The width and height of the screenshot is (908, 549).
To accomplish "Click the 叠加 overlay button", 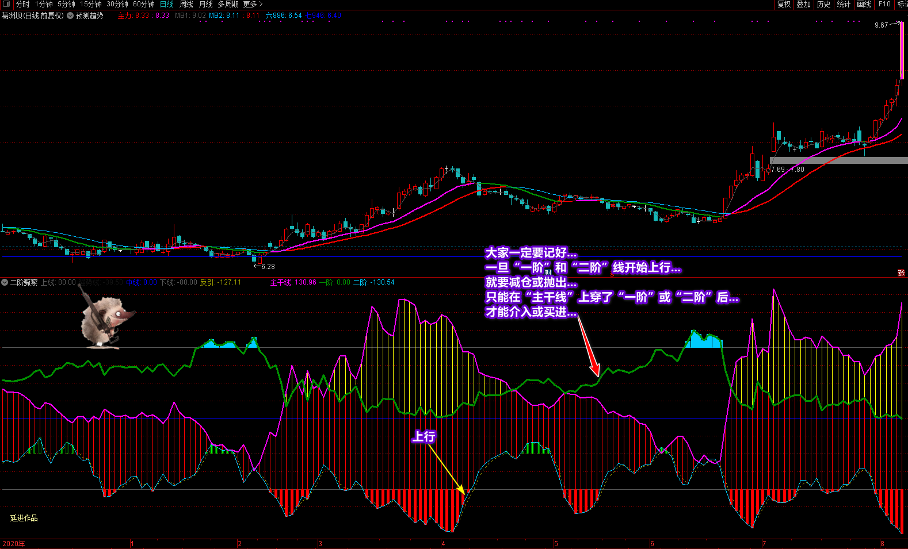I will point(803,4).
